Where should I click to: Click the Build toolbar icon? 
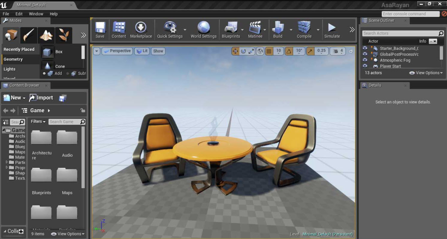pyautogui.click(x=278, y=30)
